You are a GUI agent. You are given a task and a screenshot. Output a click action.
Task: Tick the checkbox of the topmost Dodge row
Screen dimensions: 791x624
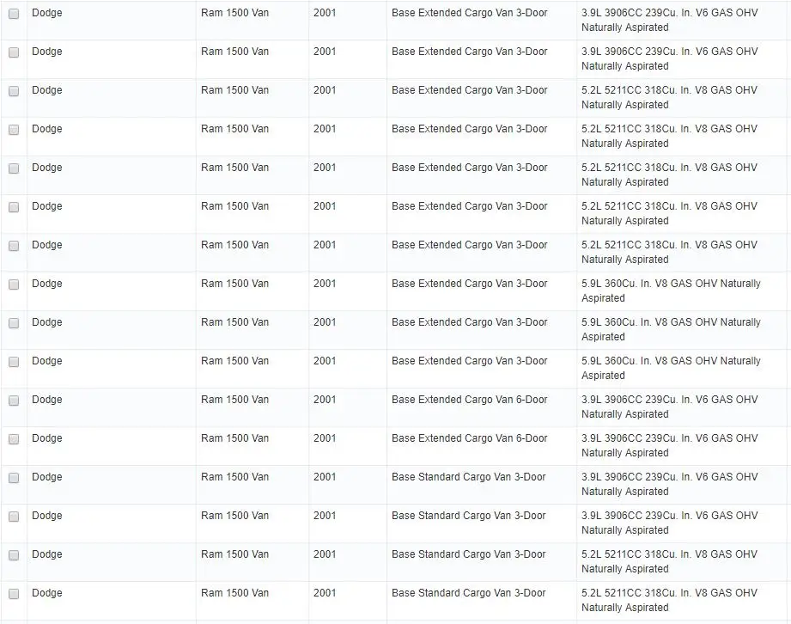[14, 14]
